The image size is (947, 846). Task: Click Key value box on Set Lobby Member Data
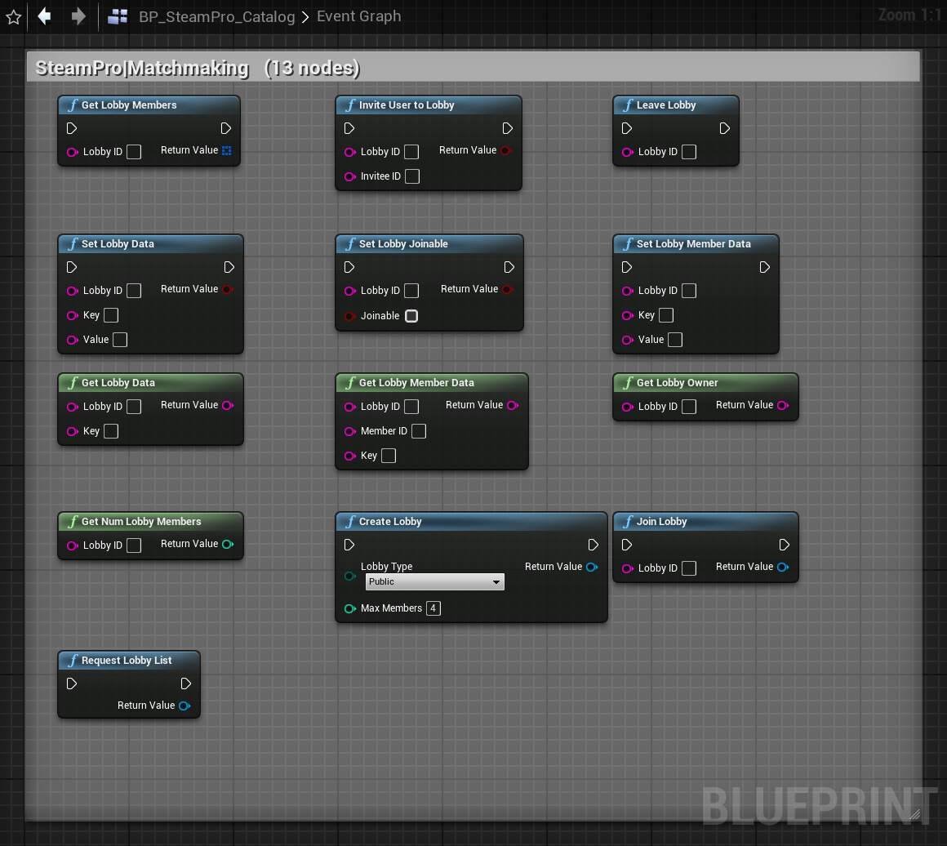point(666,315)
